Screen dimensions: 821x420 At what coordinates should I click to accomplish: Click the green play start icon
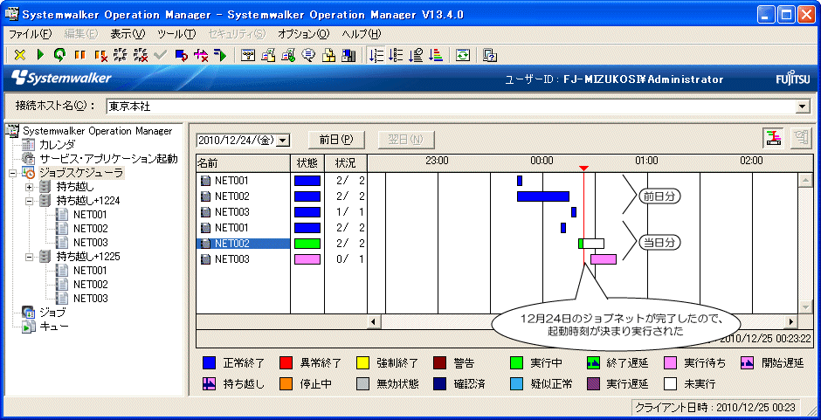40,55
